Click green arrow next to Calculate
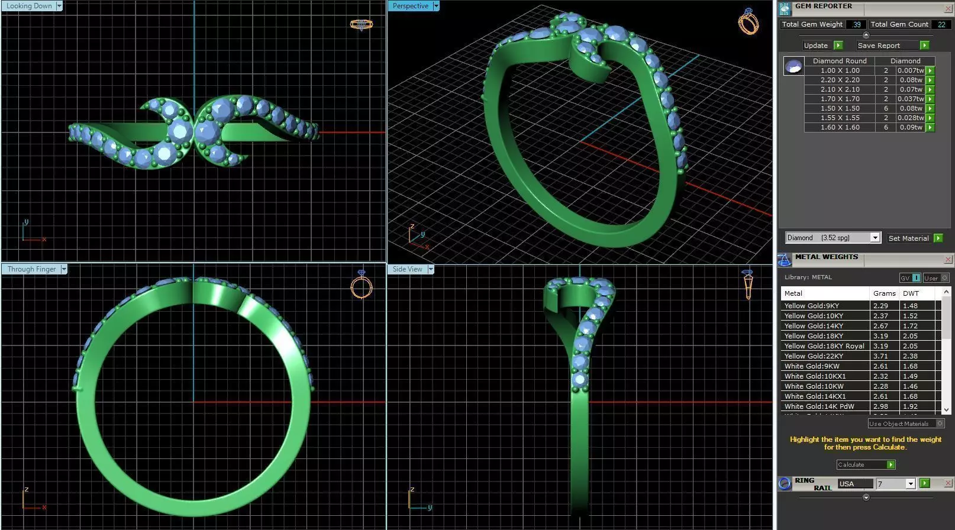 pyautogui.click(x=891, y=465)
